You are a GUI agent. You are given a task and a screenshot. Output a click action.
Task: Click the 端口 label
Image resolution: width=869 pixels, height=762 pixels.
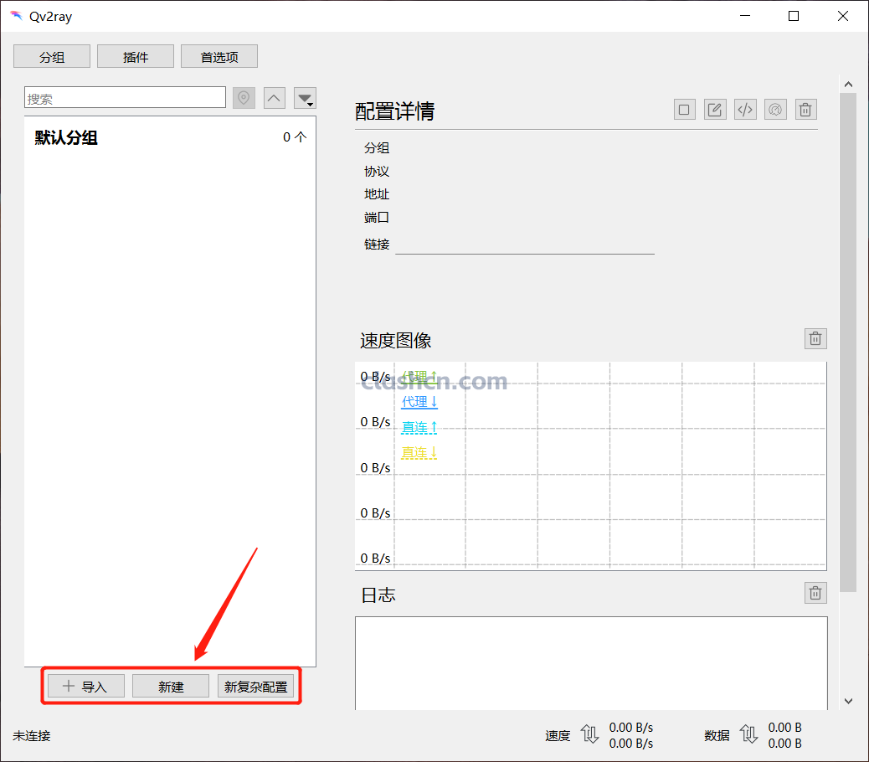(x=377, y=217)
